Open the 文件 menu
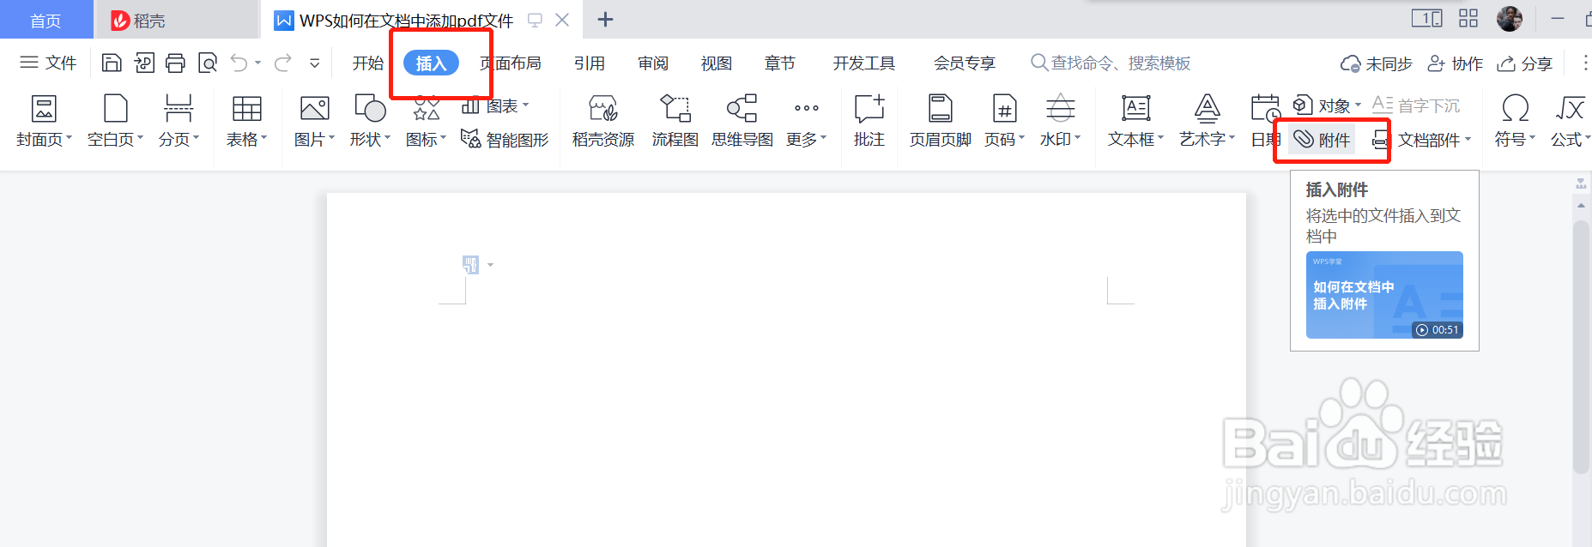The image size is (1592, 547). pos(48,63)
